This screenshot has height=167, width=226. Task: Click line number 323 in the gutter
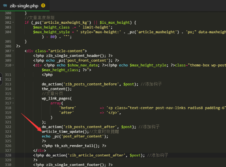(8, 132)
